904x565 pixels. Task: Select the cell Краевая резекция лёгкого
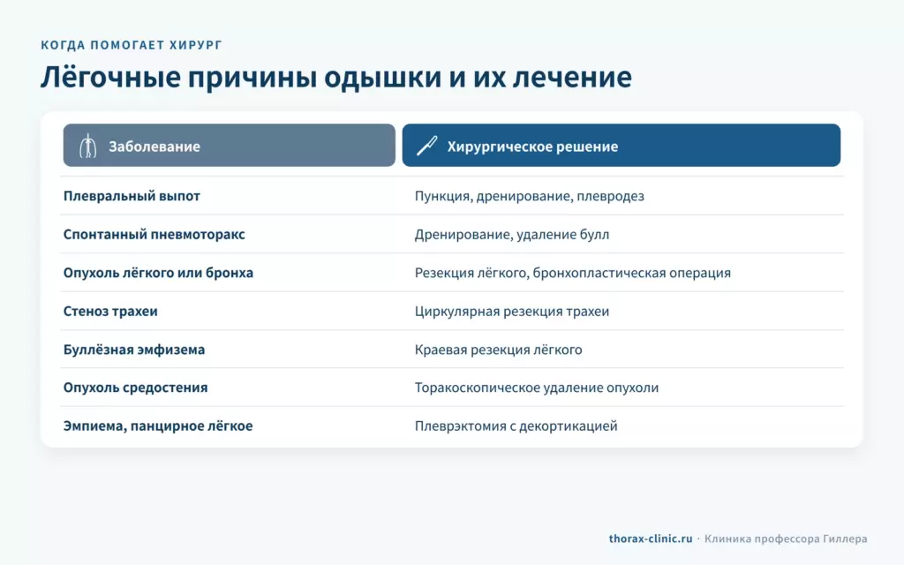498,350
